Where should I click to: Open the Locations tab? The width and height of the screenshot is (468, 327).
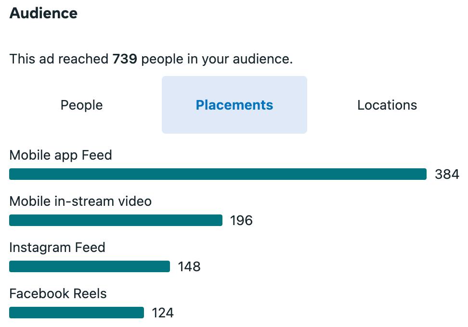tap(387, 105)
